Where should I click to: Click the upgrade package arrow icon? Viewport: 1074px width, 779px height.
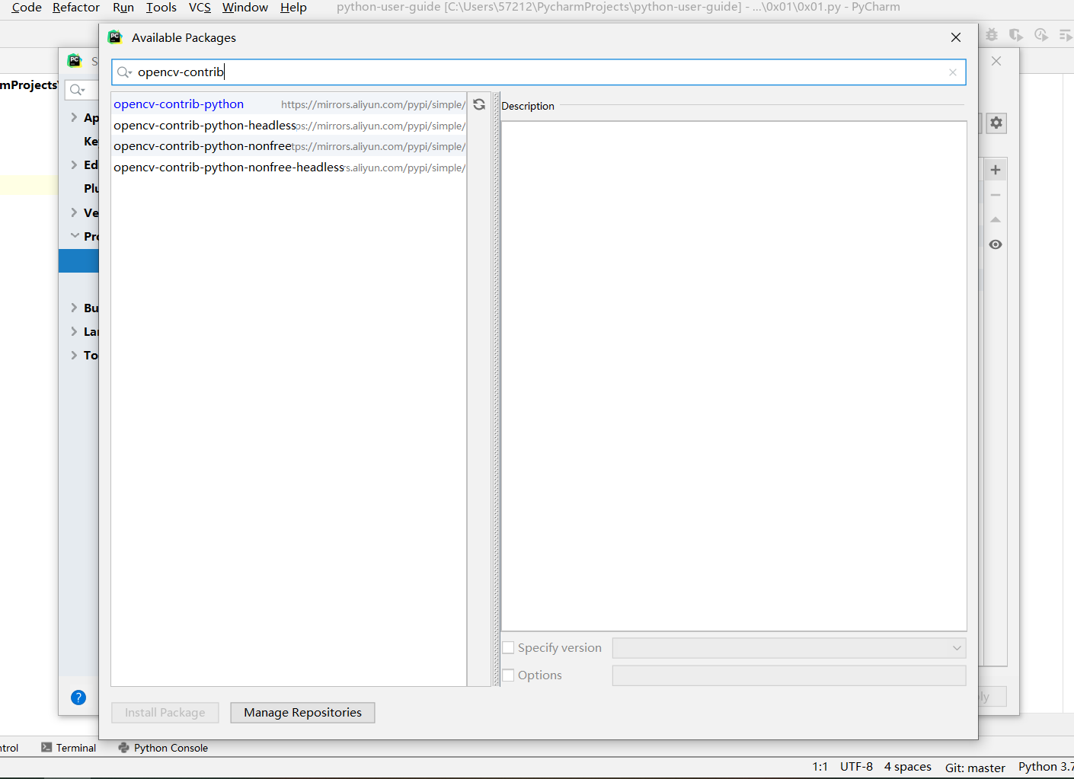(x=996, y=219)
